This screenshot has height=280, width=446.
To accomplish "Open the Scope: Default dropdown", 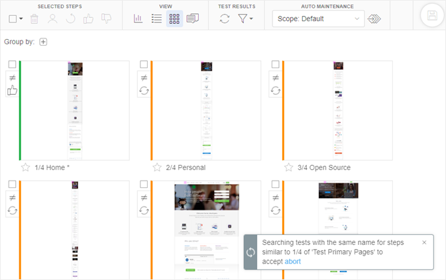I will click(x=317, y=19).
